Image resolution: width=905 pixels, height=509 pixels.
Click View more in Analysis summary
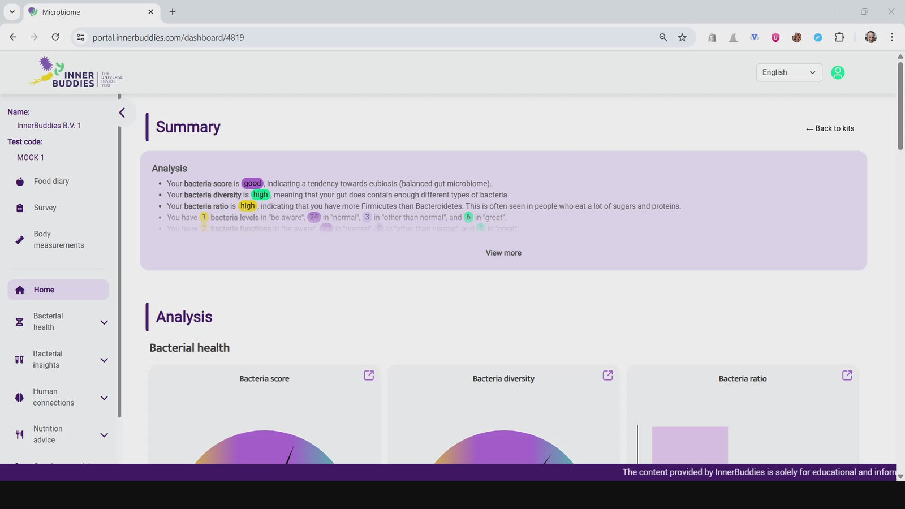[503, 253]
